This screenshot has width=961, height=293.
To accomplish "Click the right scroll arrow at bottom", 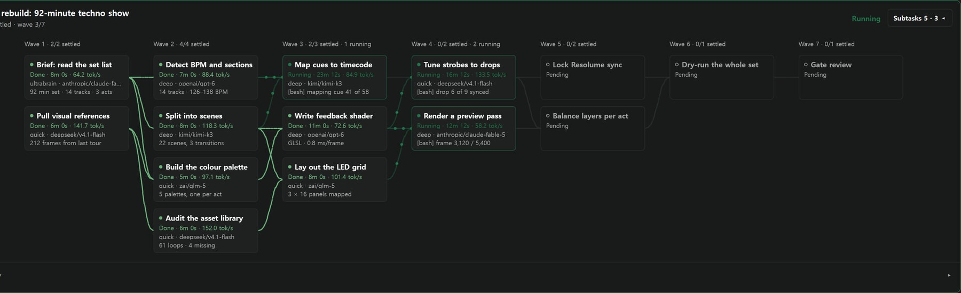I will [x=949, y=275].
